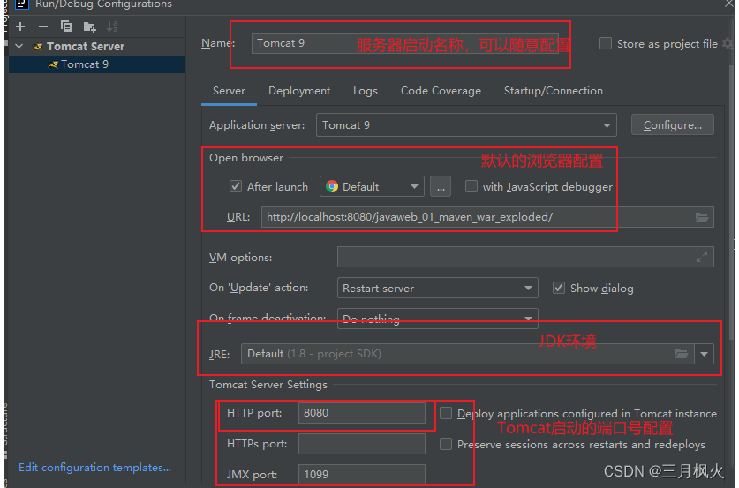
Task: Open the On 'Update' action dropdown
Action: [x=438, y=289]
